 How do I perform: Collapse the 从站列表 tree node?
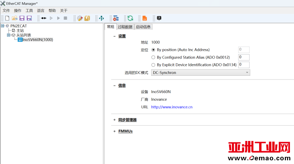[x=8, y=35]
